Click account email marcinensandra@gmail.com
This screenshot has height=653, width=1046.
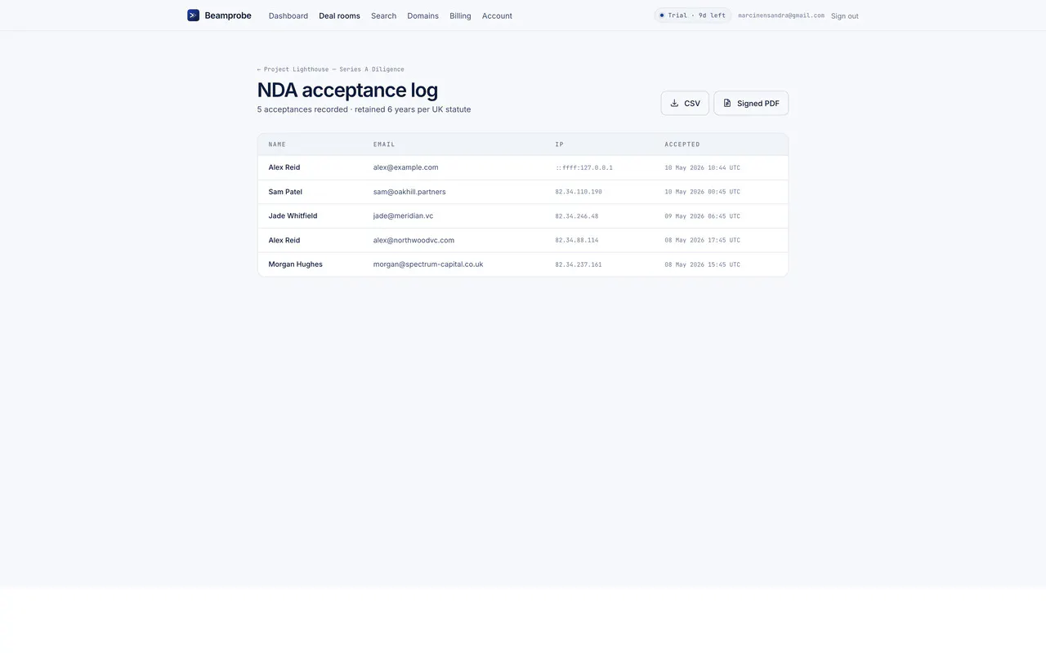coord(781,16)
